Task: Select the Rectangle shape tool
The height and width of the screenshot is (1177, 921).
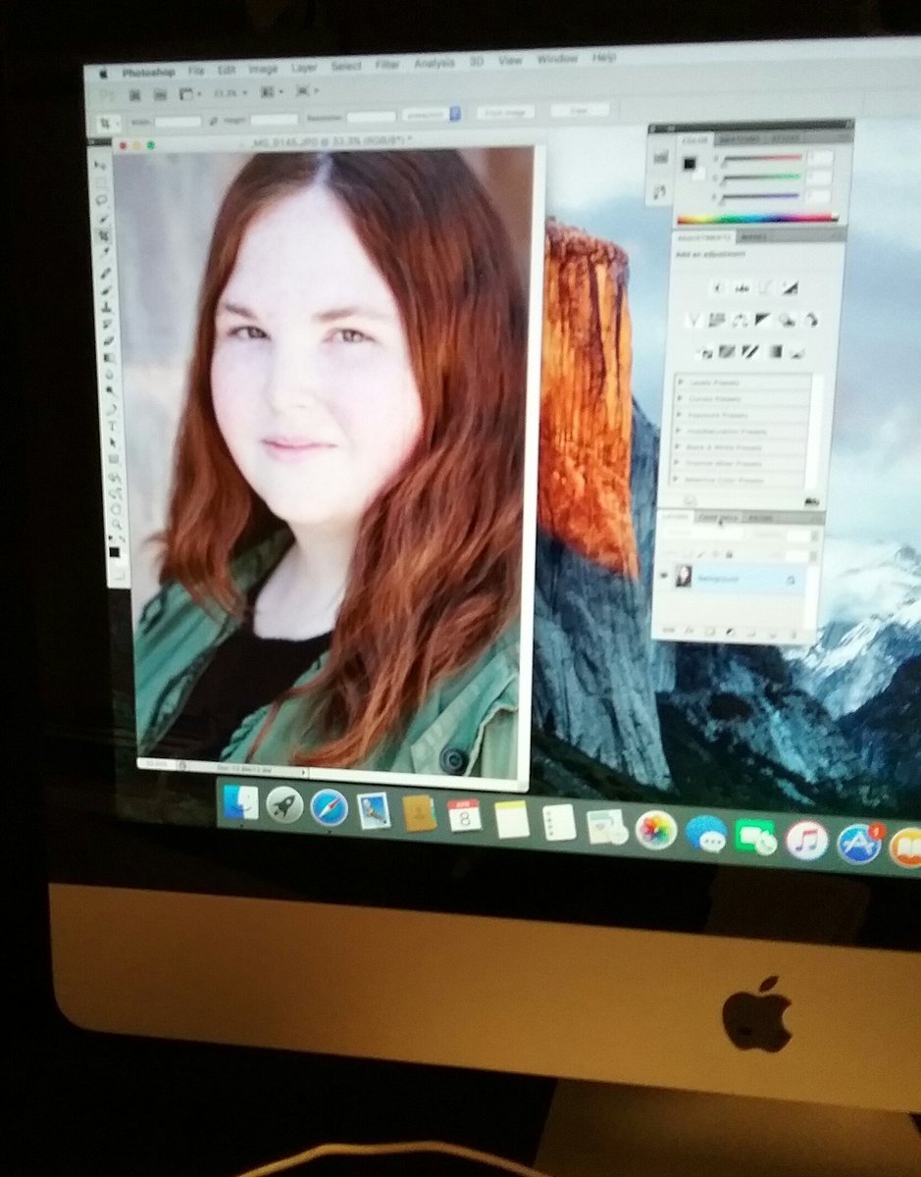Action: coord(114,459)
